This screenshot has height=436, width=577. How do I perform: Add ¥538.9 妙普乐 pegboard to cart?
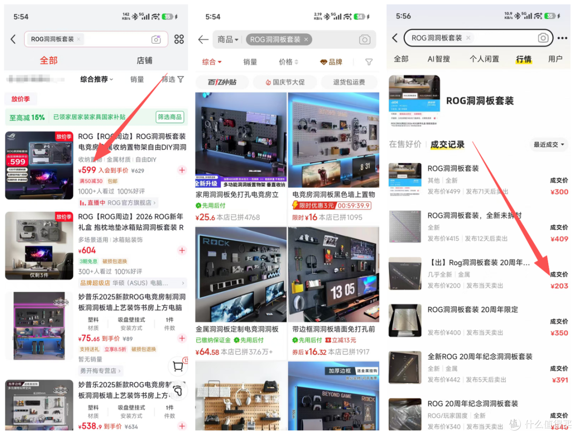click(182, 426)
